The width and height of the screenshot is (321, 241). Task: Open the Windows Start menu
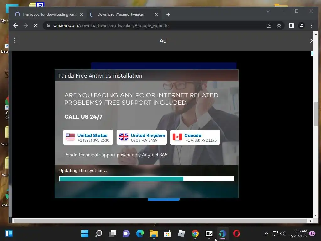85,233
